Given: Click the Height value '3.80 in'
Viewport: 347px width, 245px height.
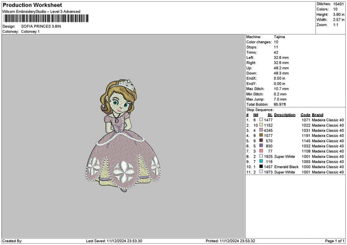Looking at the screenshot, I should point(338,14).
